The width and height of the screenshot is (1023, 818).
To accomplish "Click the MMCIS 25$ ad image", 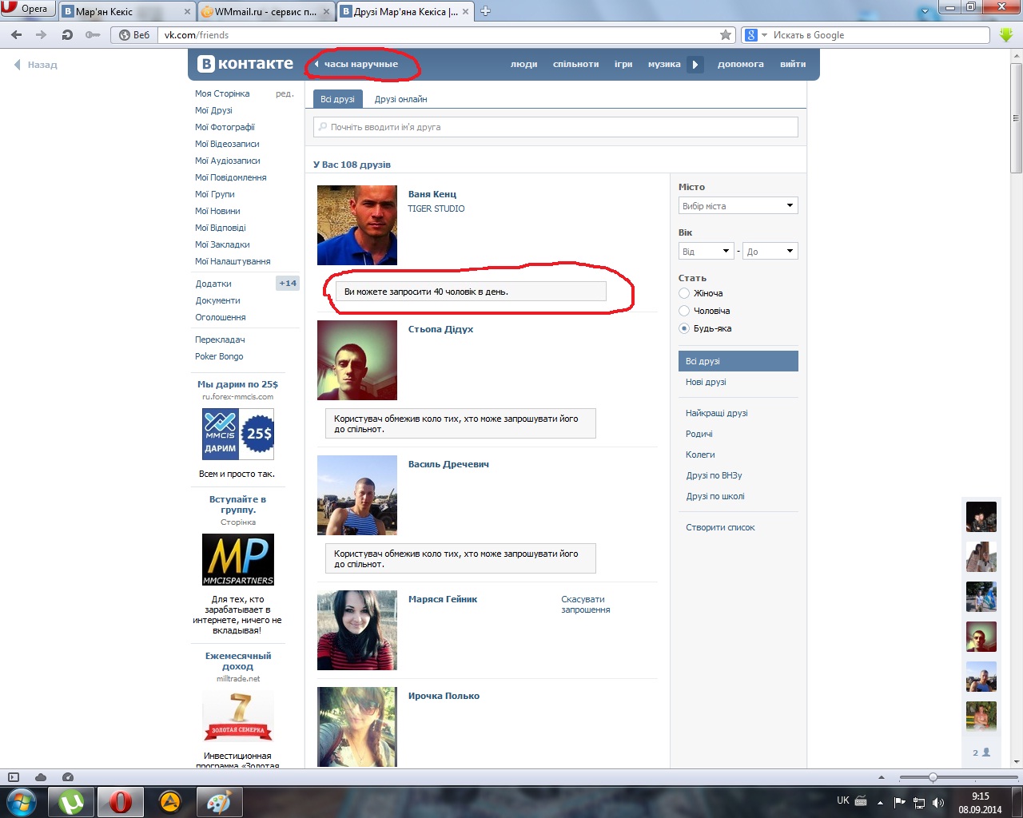I will (238, 435).
